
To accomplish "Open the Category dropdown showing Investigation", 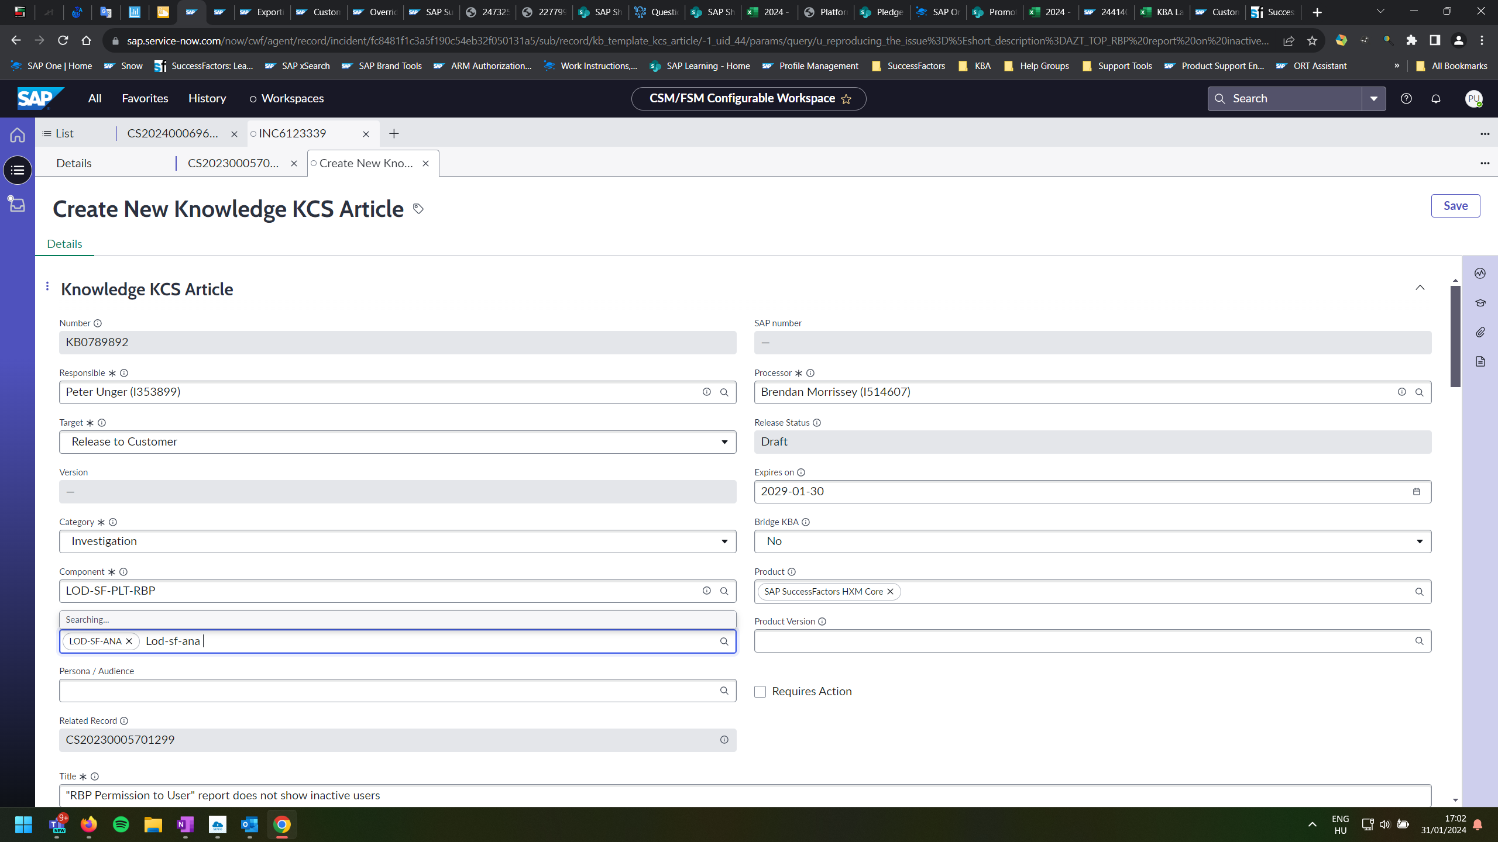I will click(x=397, y=541).
